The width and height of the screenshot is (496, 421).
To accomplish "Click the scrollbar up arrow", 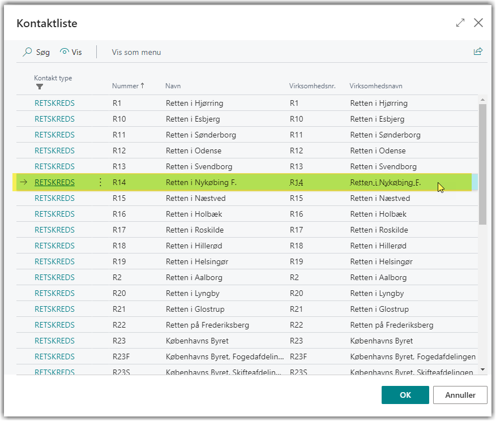I will click(x=482, y=100).
